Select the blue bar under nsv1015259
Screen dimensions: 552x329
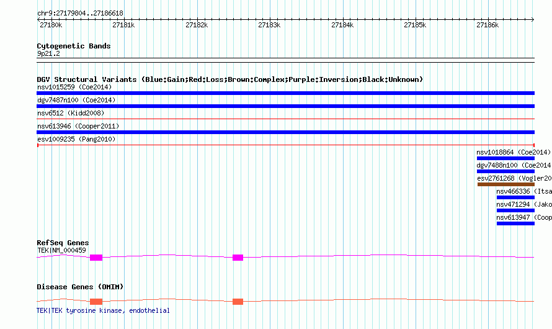click(x=285, y=93)
